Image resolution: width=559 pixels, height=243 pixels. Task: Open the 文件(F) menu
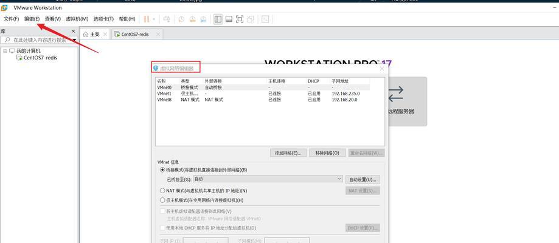point(12,19)
